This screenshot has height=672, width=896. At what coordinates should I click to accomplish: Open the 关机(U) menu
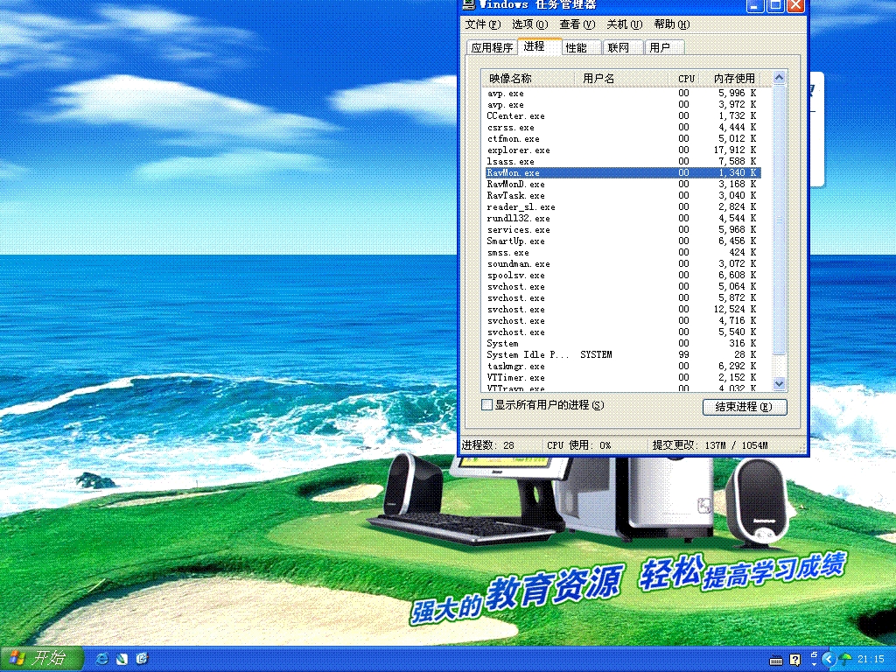coord(625,24)
